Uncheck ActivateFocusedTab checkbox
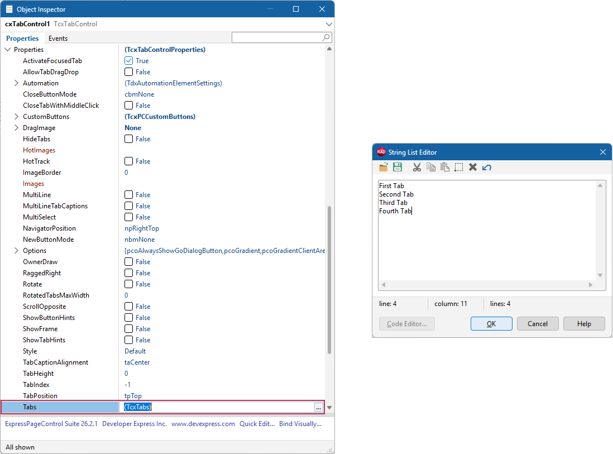 pyautogui.click(x=128, y=61)
